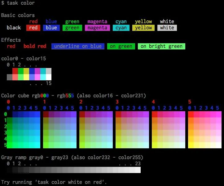The width and height of the screenshot is (224, 186).
Task: Select the 'underline on blue' effect sample
Action: (78, 46)
